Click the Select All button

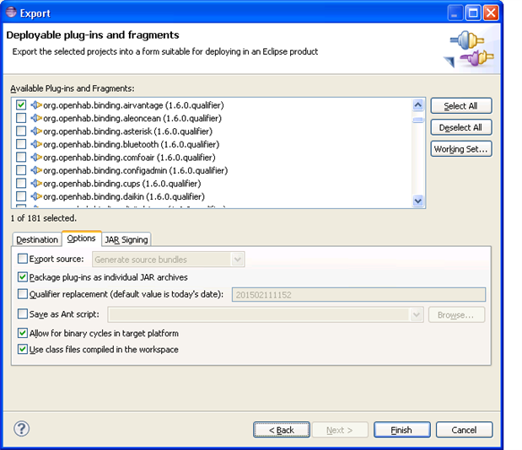(x=461, y=106)
